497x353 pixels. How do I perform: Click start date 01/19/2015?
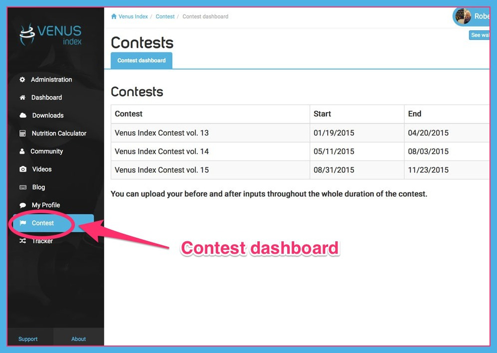pos(334,133)
